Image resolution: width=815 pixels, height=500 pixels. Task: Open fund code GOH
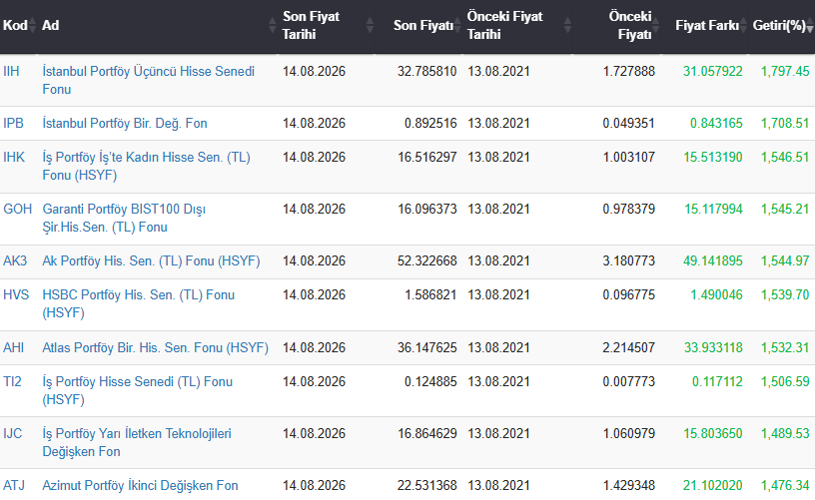[x=18, y=209]
